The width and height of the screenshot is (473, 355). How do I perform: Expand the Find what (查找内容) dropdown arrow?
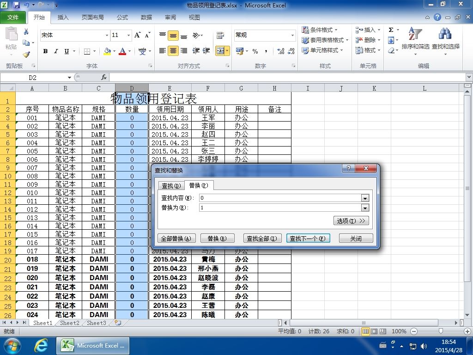click(x=365, y=198)
